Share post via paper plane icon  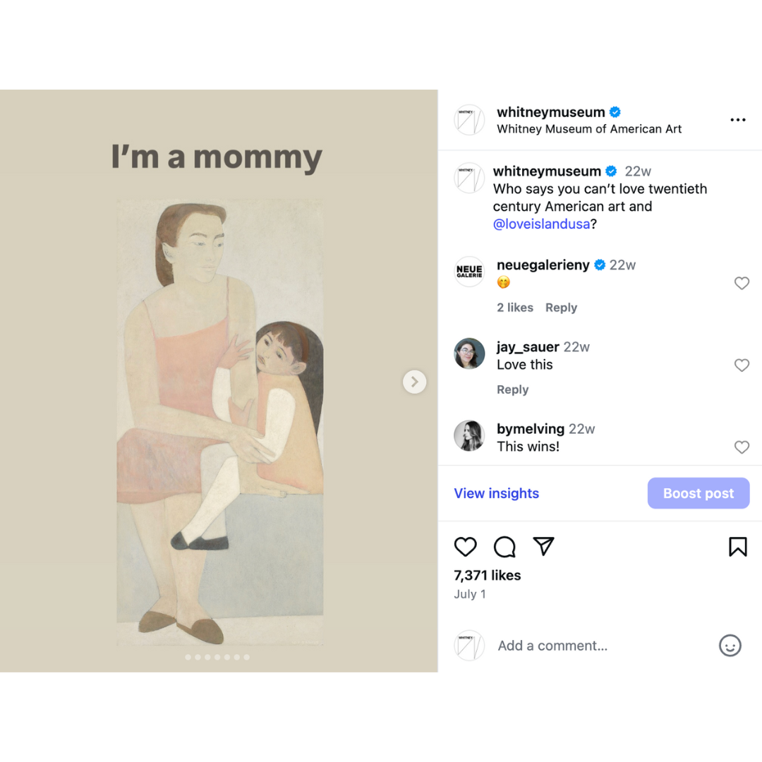pyautogui.click(x=543, y=546)
